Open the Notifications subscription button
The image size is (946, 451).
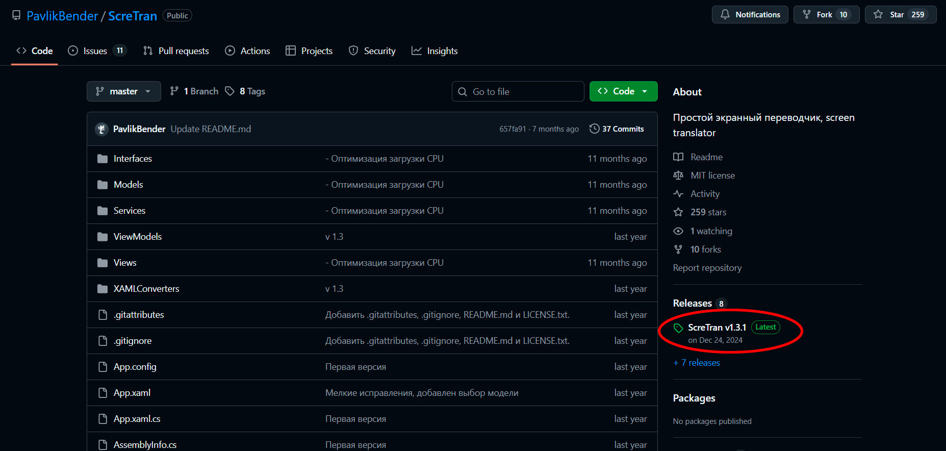(750, 15)
